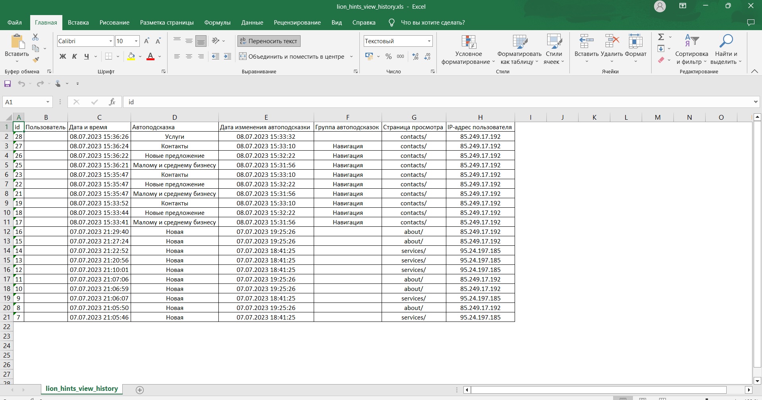Click the Save icon in quick access toolbar

coord(8,84)
